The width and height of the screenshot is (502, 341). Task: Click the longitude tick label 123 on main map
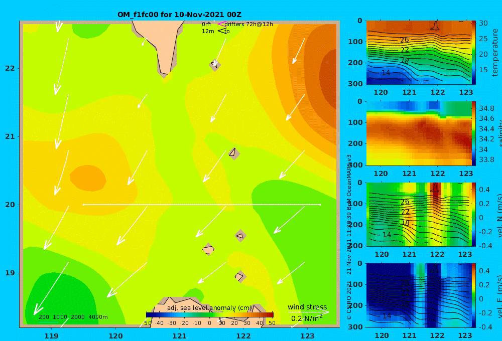tap(307, 336)
